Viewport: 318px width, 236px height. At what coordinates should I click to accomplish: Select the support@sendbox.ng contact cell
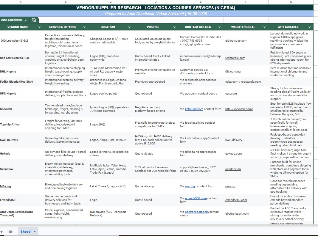click(201, 169)
